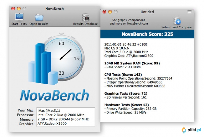
Task: Select the timestamp 2011-01-31 20:46:22 line
Action: click(126, 44)
